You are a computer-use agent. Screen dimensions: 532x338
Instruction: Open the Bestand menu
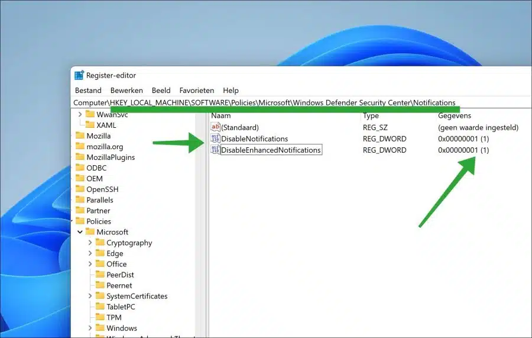click(x=88, y=91)
